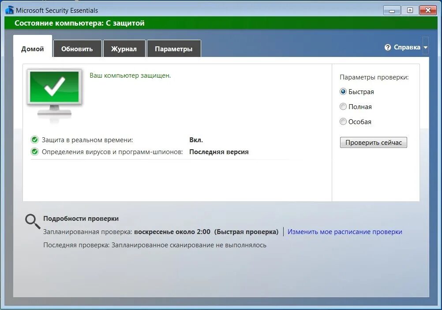Click the green check icon beside real-time protection
The image size is (442, 310).
pos(35,140)
